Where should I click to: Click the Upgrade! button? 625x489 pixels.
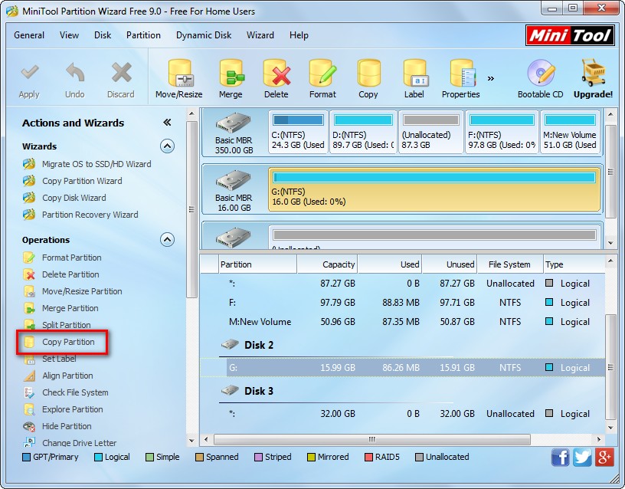click(594, 77)
